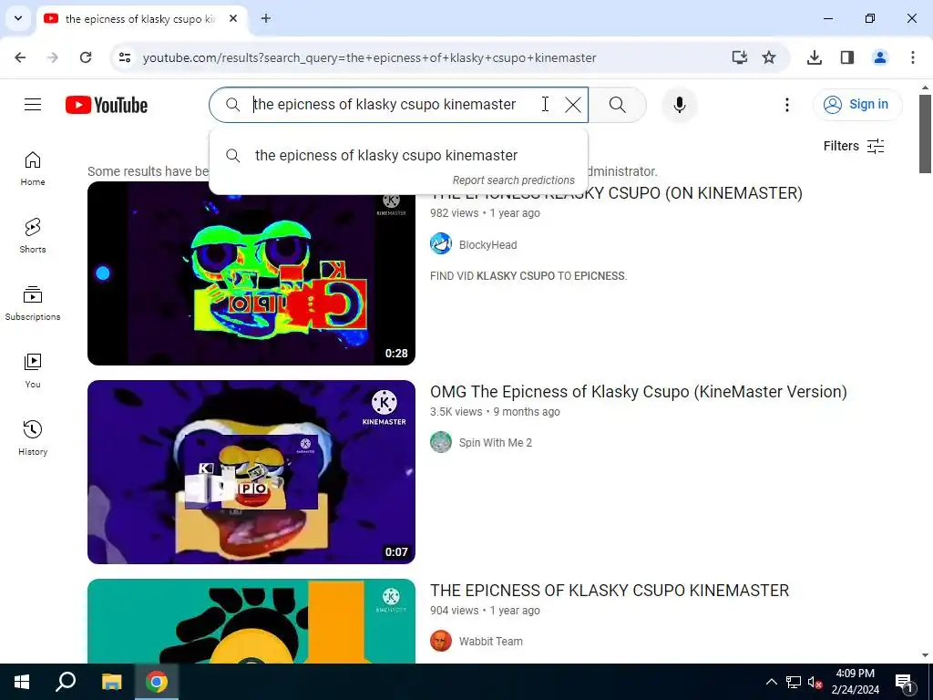The height and width of the screenshot is (700, 933).
Task: Toggle the Chrome side panel
Action: point(846,57)
